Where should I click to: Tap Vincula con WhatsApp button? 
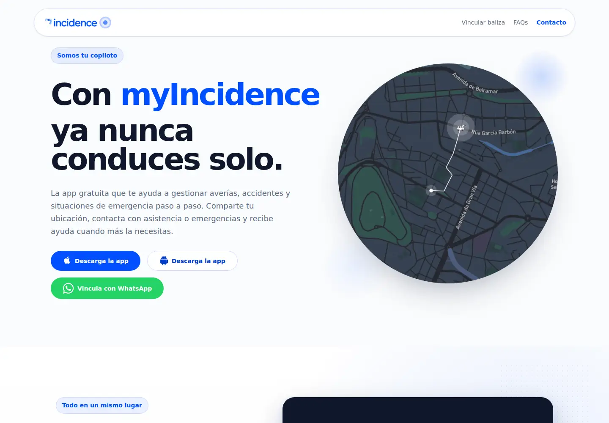107,288
